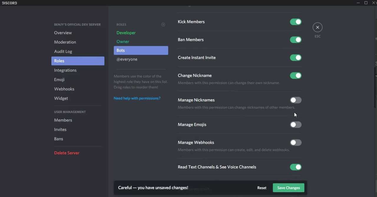Open the Need help with permissions link
Image resolution: width=377 pixels, height=197 pixels.
[x=137, y=98]
